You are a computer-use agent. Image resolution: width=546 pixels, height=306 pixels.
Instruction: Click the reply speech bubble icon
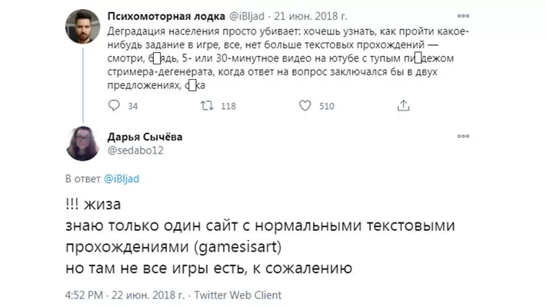click(114, 105)
